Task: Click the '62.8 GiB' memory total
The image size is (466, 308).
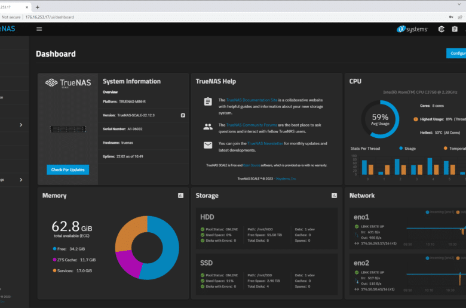Action: pyautogui.click(x=72, y=227)
